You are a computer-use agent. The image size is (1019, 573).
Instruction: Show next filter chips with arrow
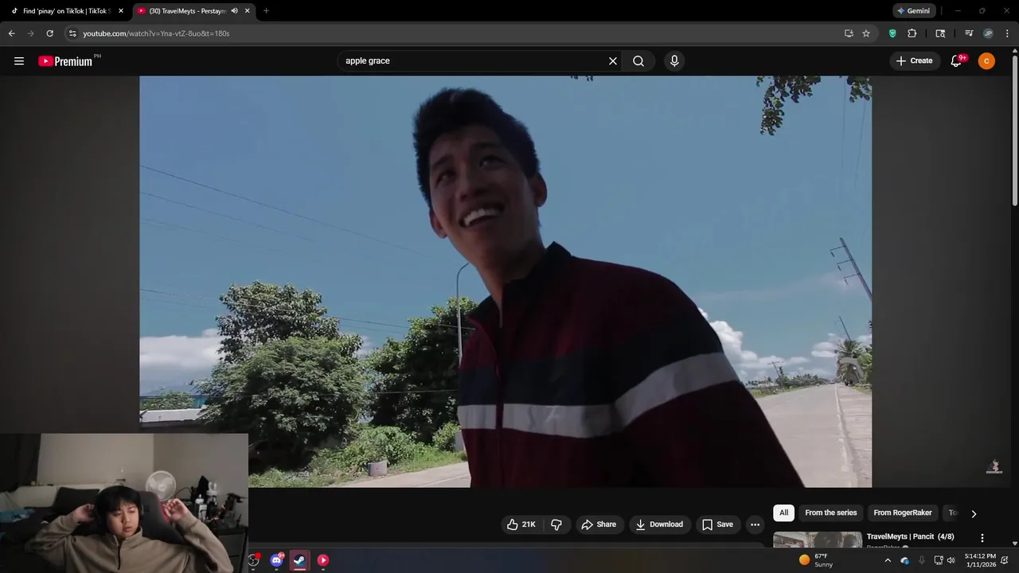click(x=974, y=513)
